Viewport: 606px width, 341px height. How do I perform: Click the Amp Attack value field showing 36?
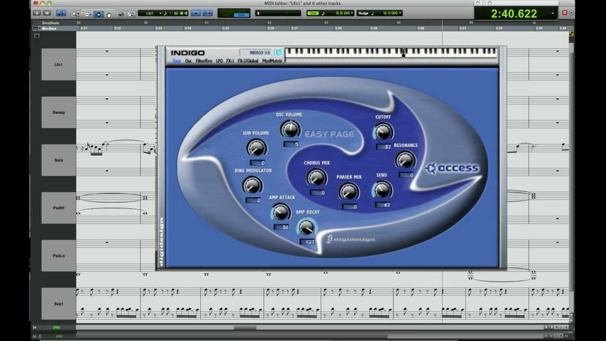[282, 227]
